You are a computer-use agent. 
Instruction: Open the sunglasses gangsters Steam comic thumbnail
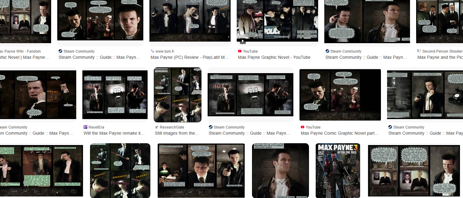click(x=100, y=20)
